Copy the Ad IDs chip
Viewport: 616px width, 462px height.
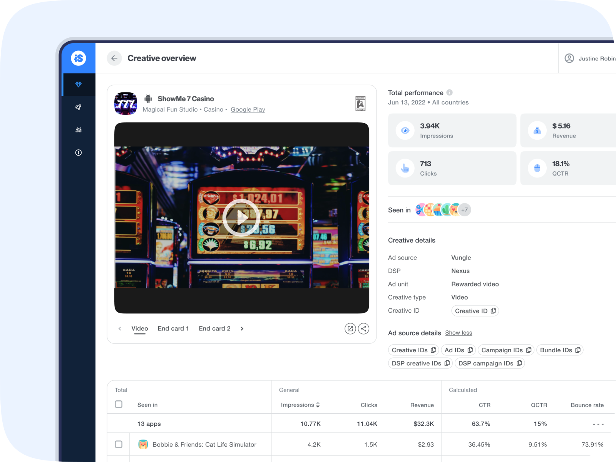[x=459, y=350]
